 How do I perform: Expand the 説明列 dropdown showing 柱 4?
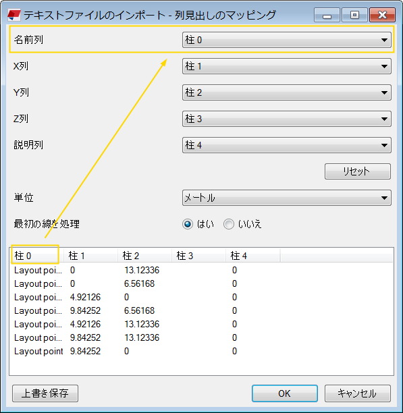point(287,145)
